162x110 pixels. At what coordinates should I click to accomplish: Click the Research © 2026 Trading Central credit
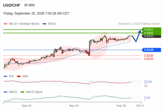click(139, 24)
